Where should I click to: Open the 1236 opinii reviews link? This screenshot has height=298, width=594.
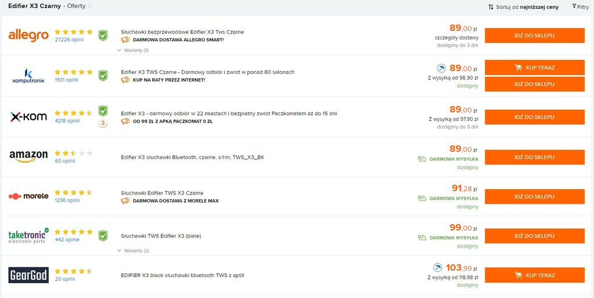click(67, 200)
